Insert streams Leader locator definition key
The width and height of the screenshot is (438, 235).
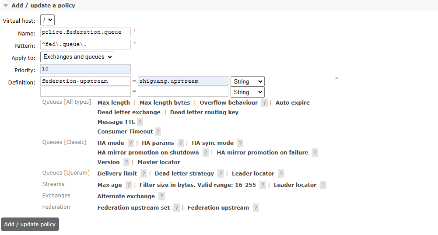295,185
